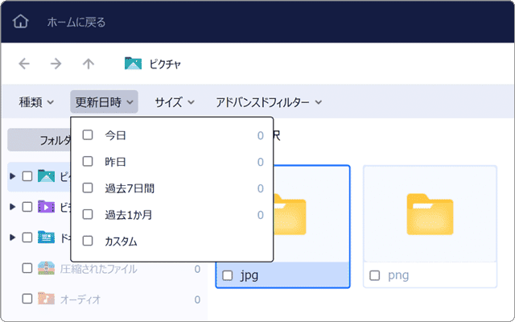
Task: Check the videos category checkbox
Action: coord(27,207)
